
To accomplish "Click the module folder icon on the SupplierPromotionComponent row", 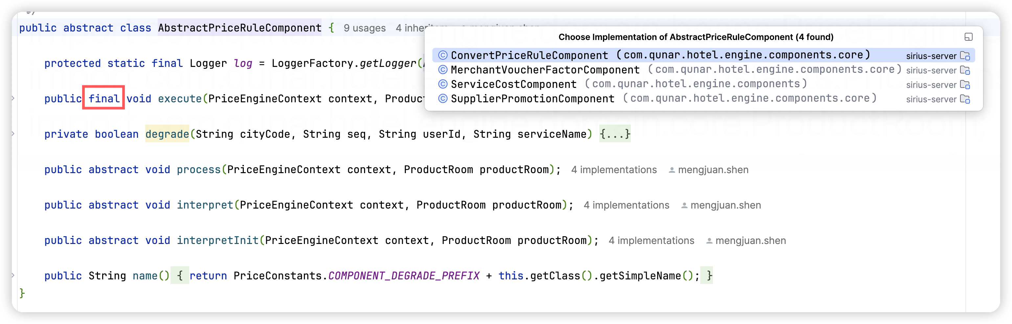I will 965,99.
